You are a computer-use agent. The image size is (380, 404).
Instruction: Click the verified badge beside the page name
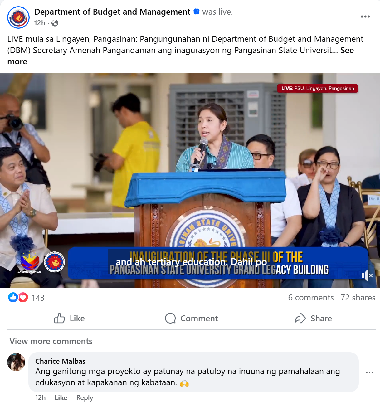click(x=197, y=12)
